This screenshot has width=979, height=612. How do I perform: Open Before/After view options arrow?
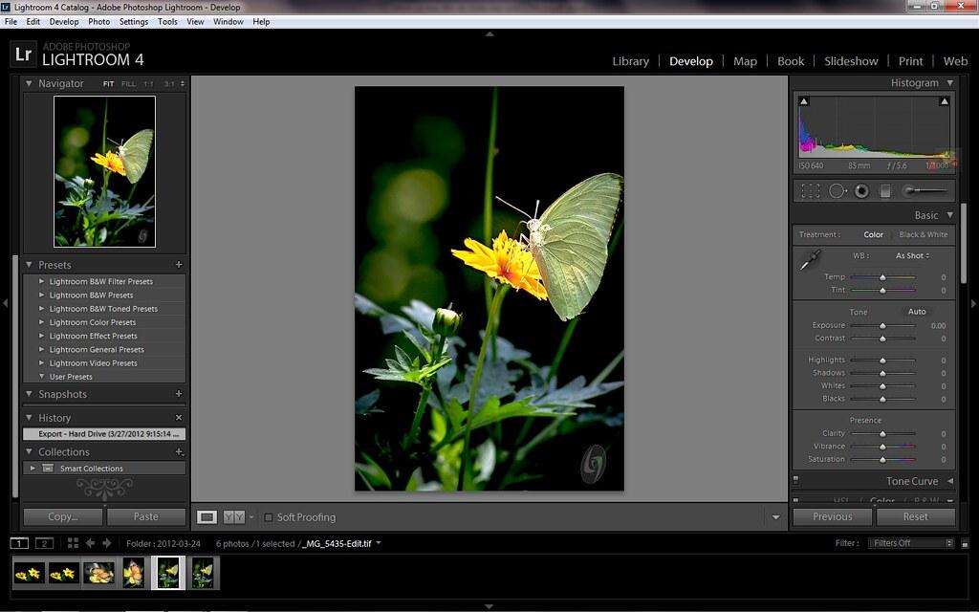(251, 517)
